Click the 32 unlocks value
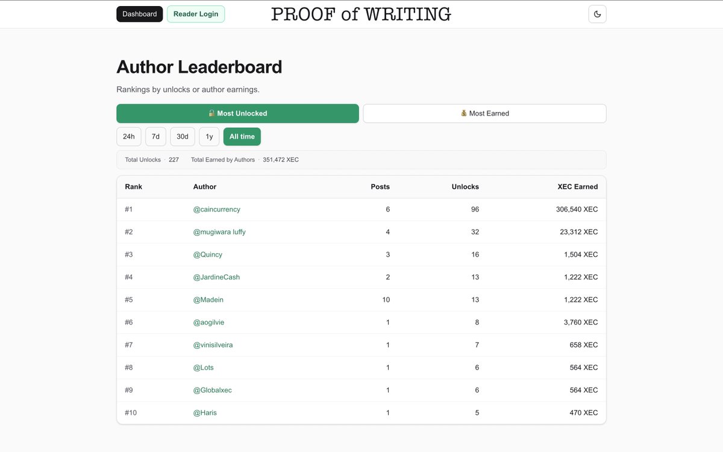Viewport: 723px width, 452px height. point(475,232)
